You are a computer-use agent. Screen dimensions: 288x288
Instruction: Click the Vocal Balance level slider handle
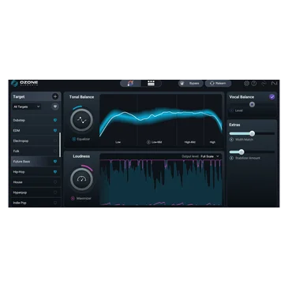coord(252,104)
